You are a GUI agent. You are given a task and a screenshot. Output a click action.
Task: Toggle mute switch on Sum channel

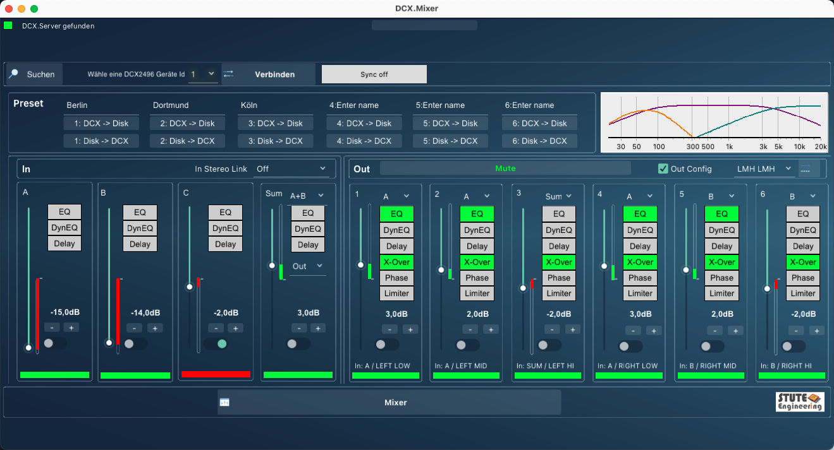coord(298,344)
